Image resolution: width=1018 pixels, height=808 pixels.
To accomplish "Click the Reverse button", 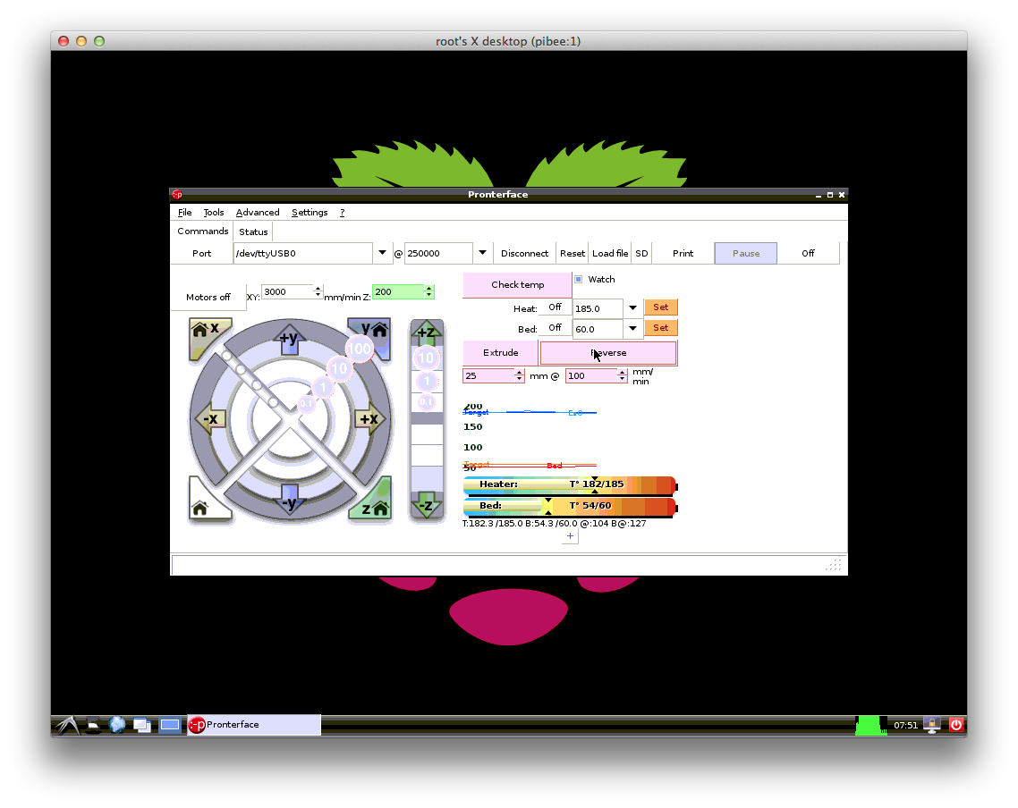I will pyautogui.click(x=608, y=353).
